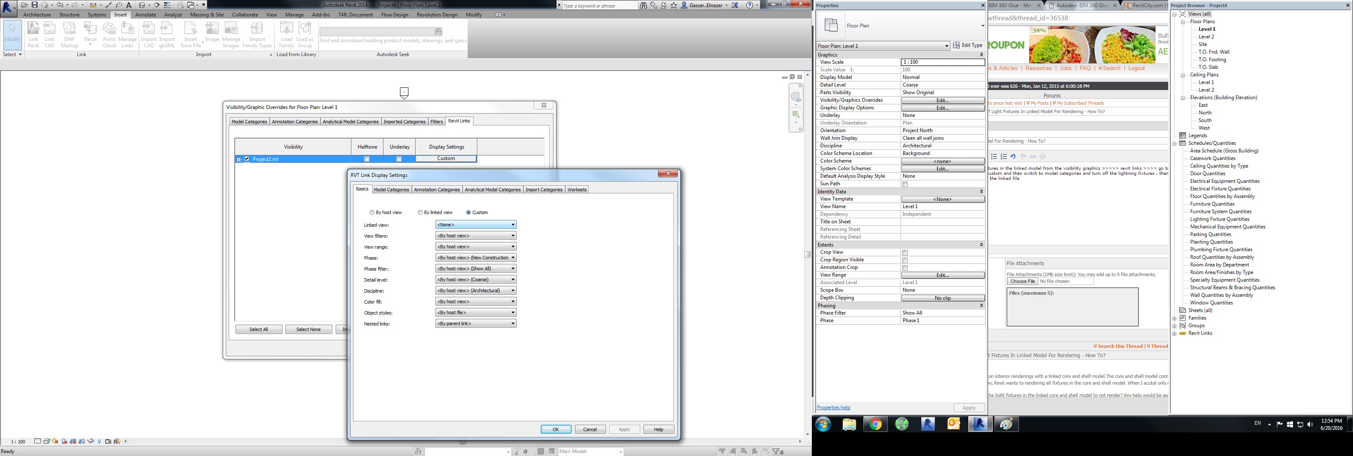The width and height of the screenshot is (1353, 456).
Task: Select the 'By linked view' radio button
Action: coord(420,212)
